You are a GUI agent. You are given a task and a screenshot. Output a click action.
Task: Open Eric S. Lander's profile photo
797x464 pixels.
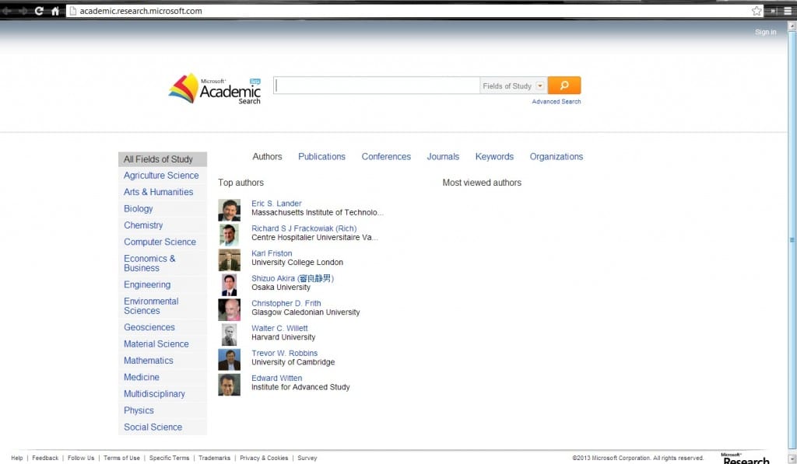[229, 211]
